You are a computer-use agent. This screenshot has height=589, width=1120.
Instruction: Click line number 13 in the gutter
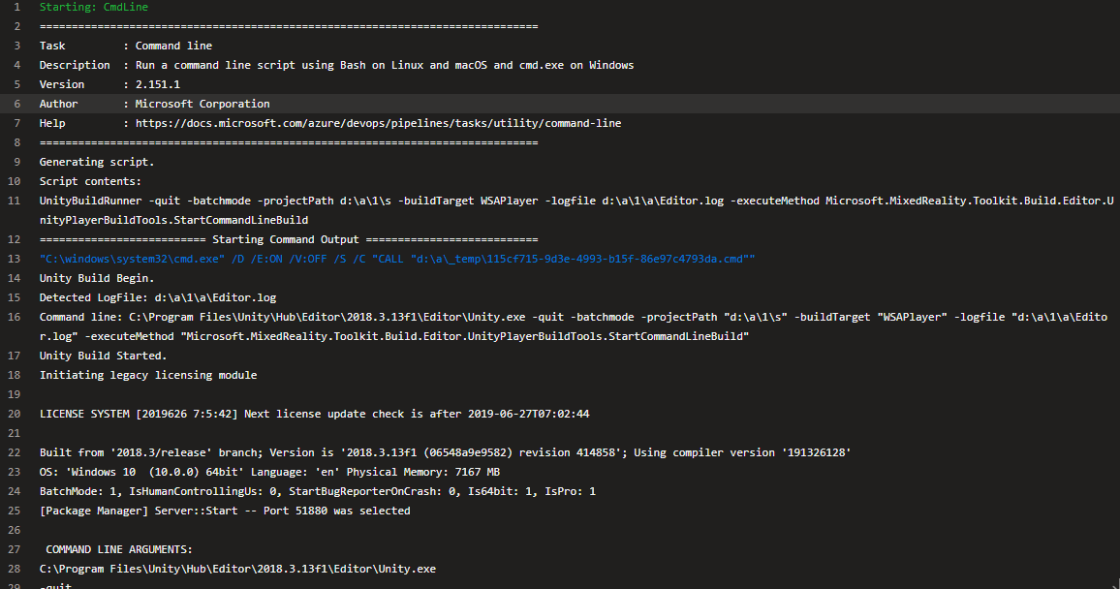[x=15, y=259]
